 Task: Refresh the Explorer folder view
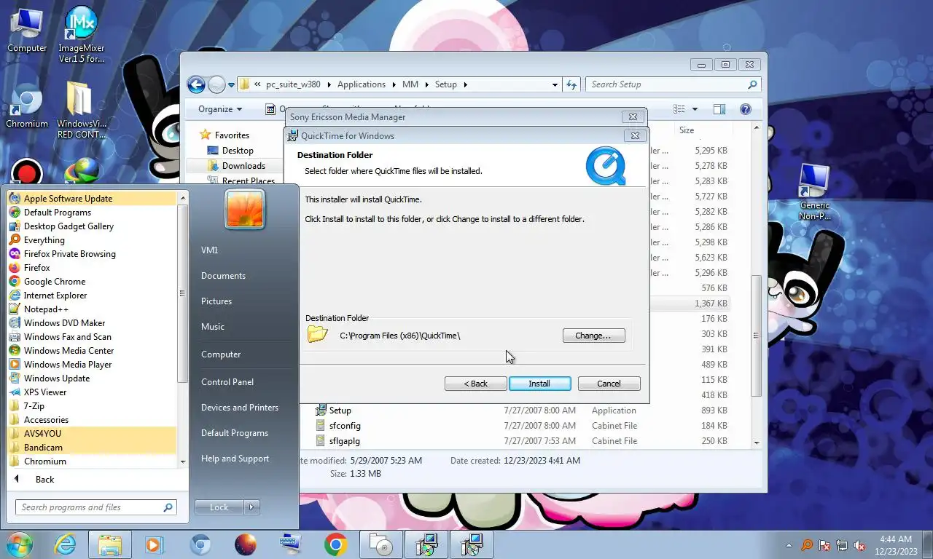(571, 84)
